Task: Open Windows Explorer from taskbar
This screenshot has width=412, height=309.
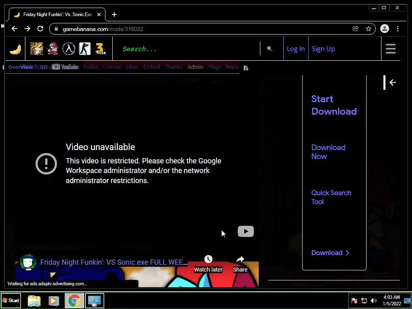Action: pyautogui.click(x=34, y=301)
